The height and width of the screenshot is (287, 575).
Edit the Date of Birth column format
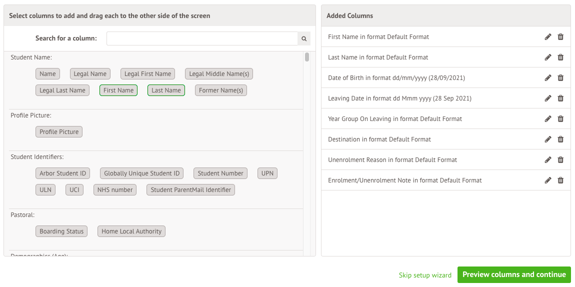[548, 78]
